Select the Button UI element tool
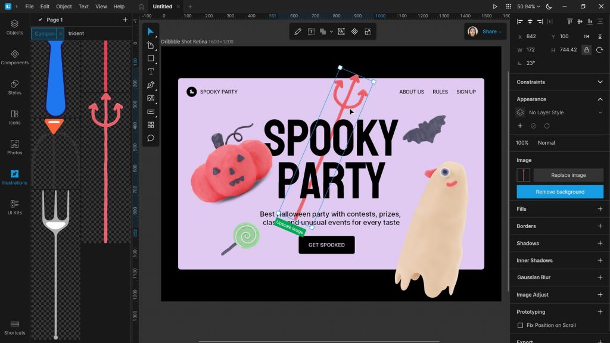The width and height of the screenshot is (610, 343). point(151,111)
